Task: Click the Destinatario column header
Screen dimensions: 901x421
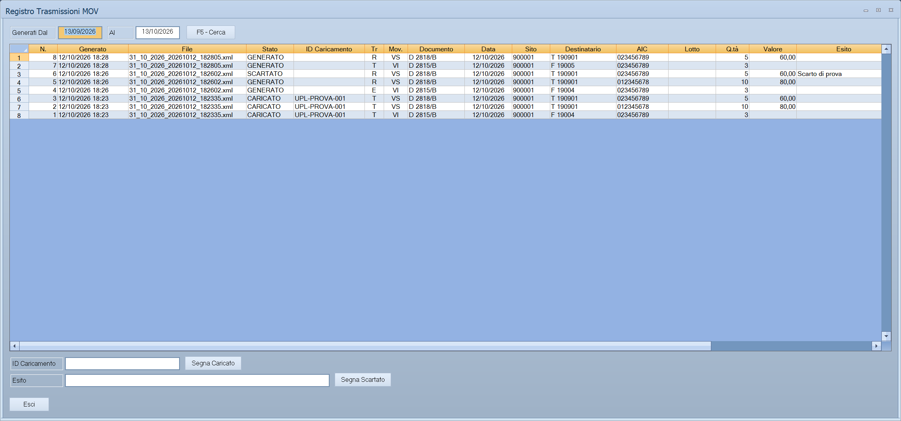Action: 583,49
